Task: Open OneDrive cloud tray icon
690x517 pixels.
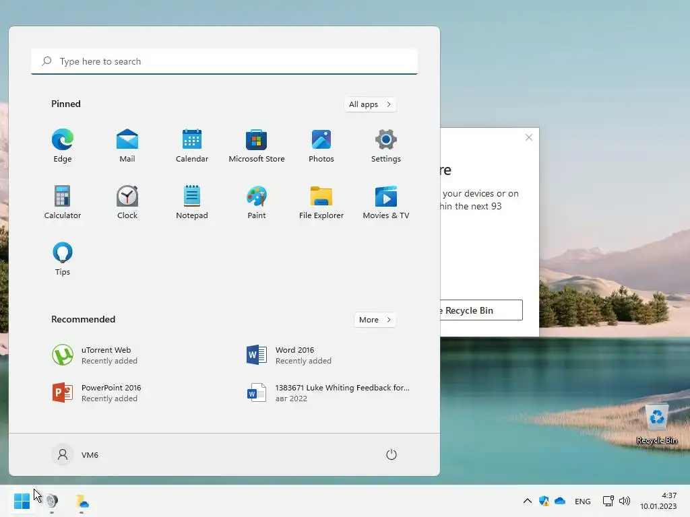Action: coord(560,501)
